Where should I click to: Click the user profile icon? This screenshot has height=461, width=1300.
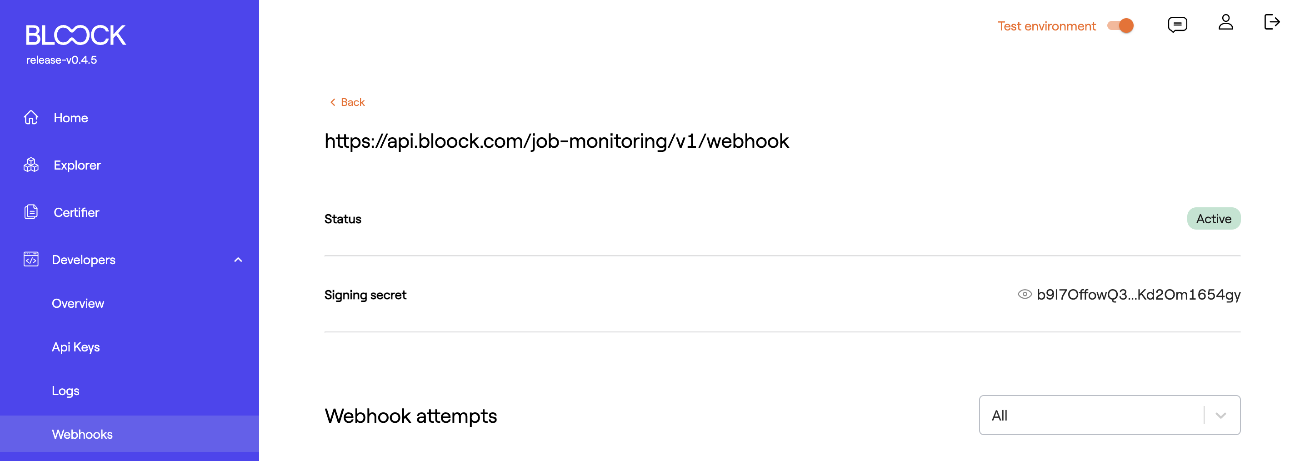pyautogui.click(x=1225, y=23)
